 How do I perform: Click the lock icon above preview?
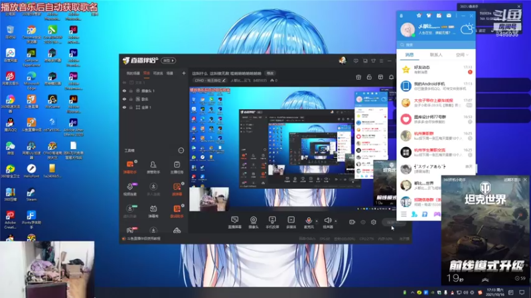coord(369,77)
